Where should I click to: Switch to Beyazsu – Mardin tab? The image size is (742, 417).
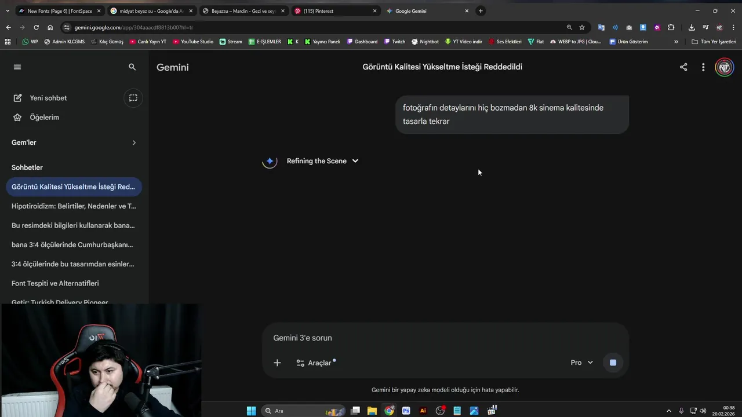(x=243, y=11)
